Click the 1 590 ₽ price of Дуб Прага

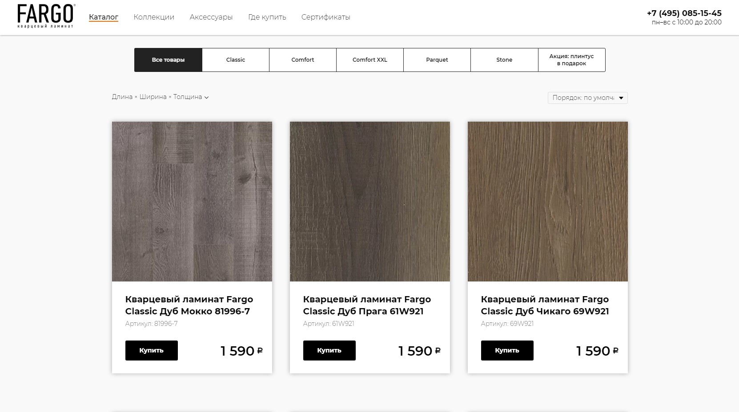click(419, 351)
